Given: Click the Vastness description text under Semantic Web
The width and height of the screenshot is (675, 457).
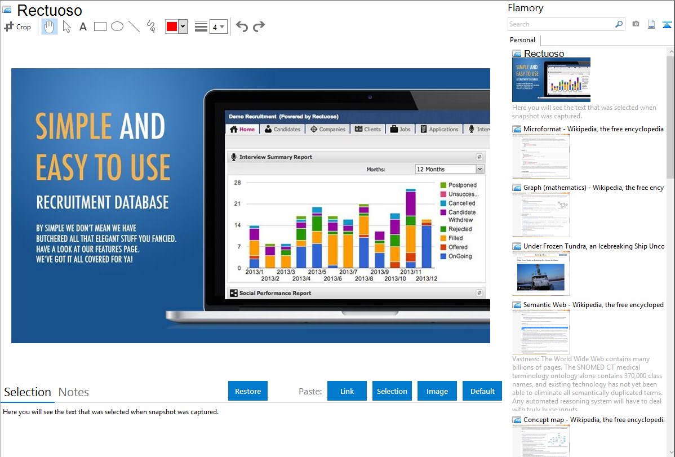Looking at the screenshot, I should pyautogui.click(x=587, y=384).
